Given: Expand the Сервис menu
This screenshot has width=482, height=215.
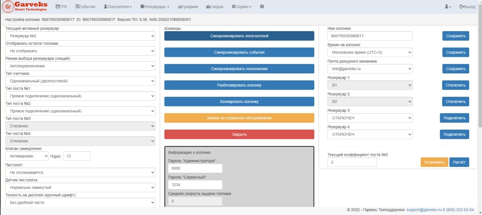Looking at the screenshot, I should point(241,7).
